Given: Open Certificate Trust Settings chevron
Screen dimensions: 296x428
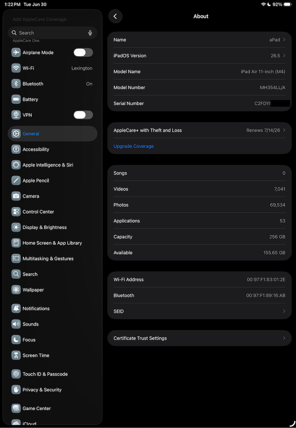Looking at the screenshot, I should click(284, 338).
